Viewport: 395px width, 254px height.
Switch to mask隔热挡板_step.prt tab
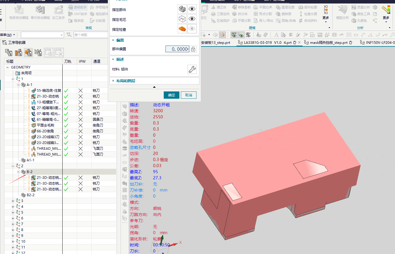(328, 42)
